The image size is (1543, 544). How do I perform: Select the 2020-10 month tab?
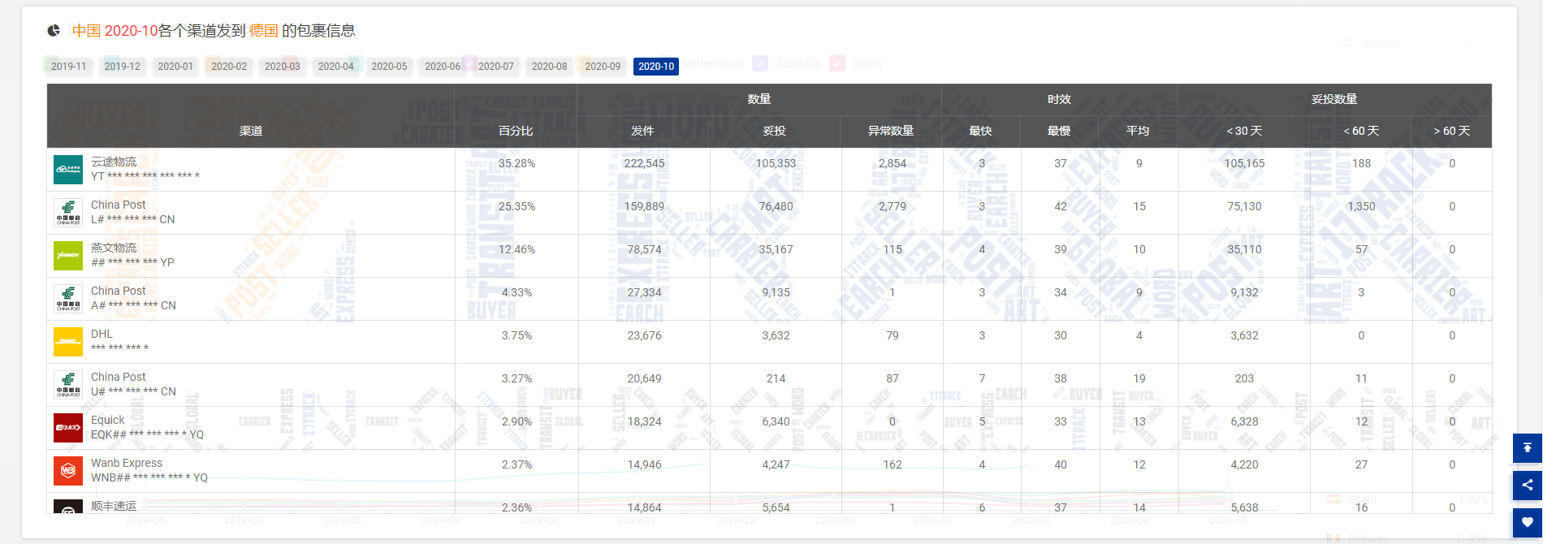pos(655,67)
